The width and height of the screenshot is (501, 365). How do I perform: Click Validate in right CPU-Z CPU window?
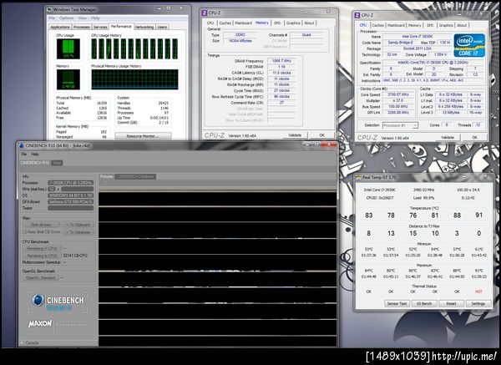point(448,138)
